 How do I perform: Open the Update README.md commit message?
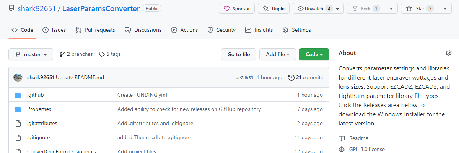click(x=80, y=78)
